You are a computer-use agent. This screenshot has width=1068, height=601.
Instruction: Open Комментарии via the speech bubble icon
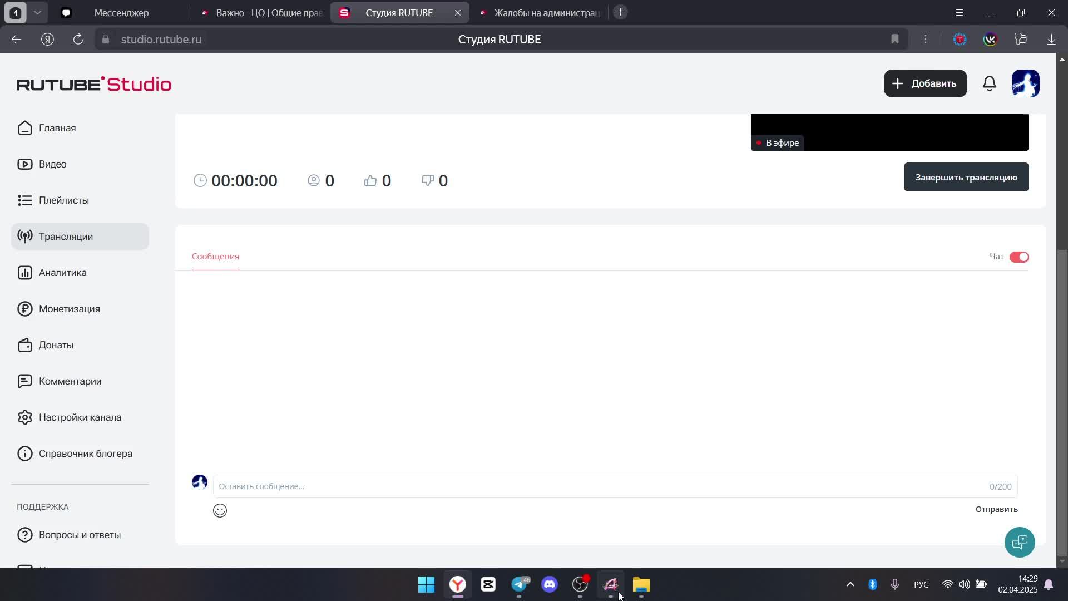point(25,381)
